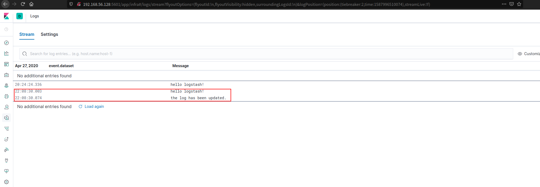Image resolution: width=540 pixels, height=187 pixels.
Task: Open Discover from the sidebar
Action: [x=6, y=43]
